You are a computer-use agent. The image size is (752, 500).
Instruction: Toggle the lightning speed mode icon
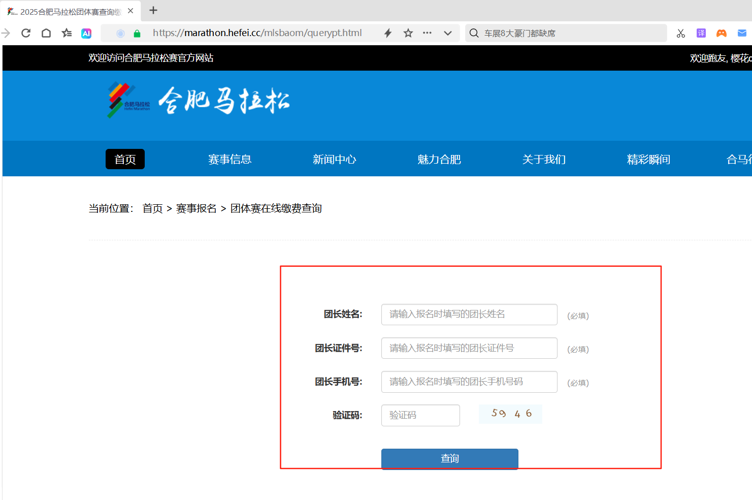point(388,33)
